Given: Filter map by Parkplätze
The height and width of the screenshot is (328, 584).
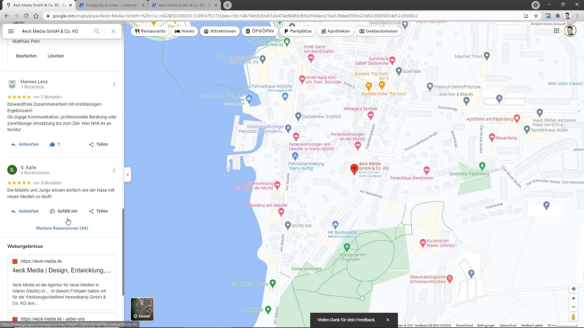Looking at the screenshot, I should 297,31.
